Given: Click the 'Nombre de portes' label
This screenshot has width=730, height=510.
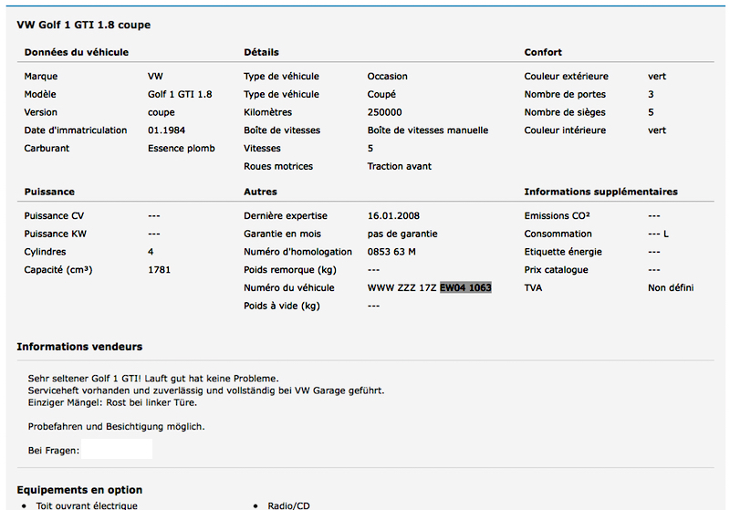Looking at the screenshot, I should tap(565, 95).
